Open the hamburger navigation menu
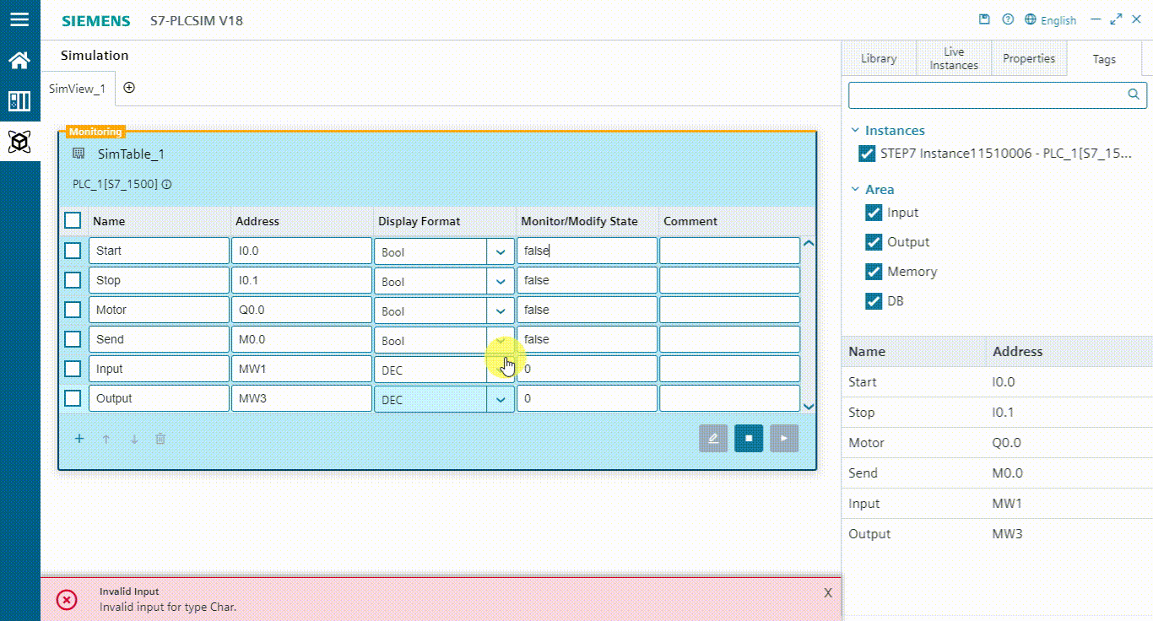Viewport: 1153px width, 621px height. point(19,19)
